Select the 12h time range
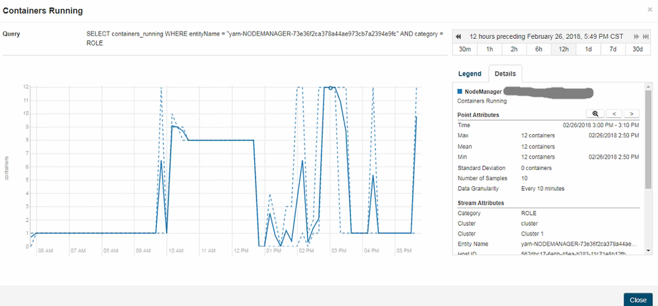658x306 pixels. pyautogui.click(x=563, y=49)
